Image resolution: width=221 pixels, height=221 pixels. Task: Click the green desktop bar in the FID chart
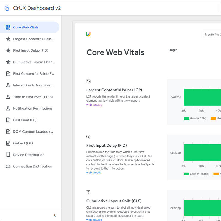202,153
